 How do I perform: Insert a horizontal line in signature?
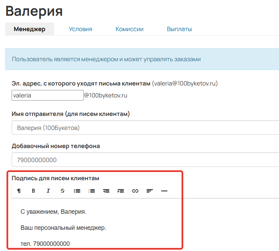click(164, 191)
